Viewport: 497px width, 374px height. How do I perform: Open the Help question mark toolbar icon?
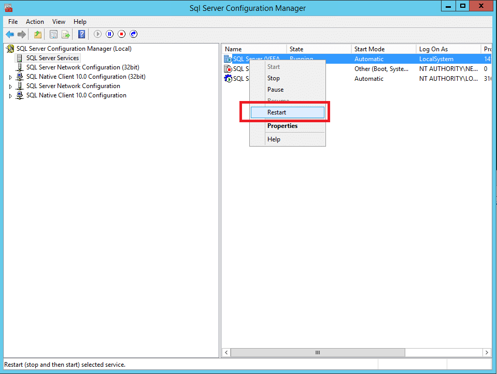(x=81, y=34)
